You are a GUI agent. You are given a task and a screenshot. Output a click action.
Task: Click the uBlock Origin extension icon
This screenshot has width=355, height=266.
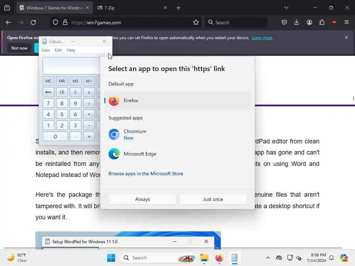coord(334,22)
